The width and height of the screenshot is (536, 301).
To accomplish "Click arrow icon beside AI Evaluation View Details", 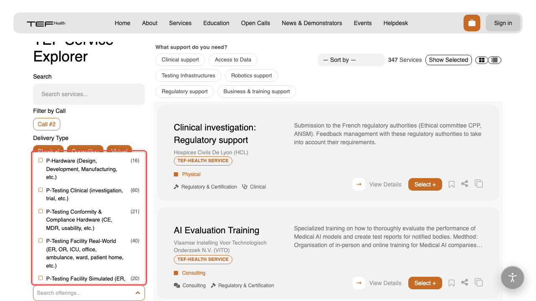I will point(359,283).
